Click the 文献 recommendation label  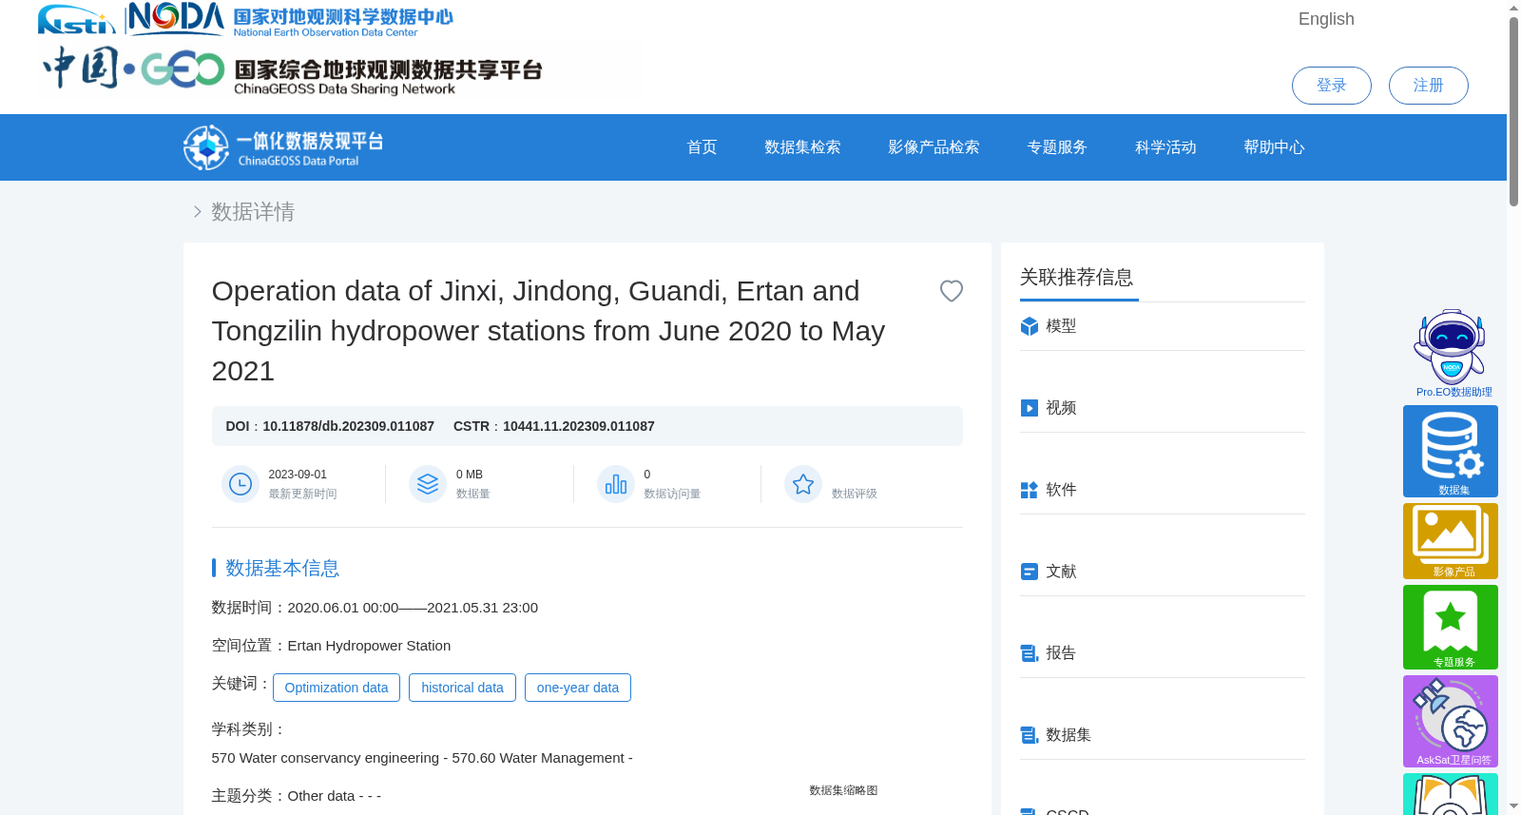pos(1061,572)
